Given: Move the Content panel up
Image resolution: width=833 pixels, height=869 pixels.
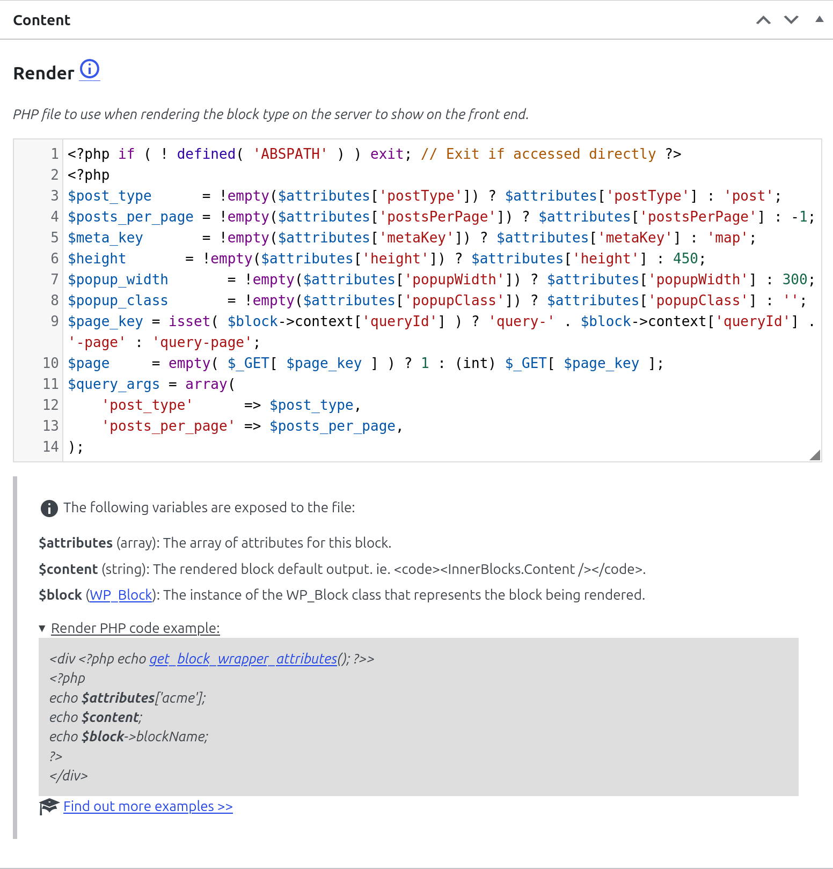Looking at the screenshot, I should tap(763, 20).
